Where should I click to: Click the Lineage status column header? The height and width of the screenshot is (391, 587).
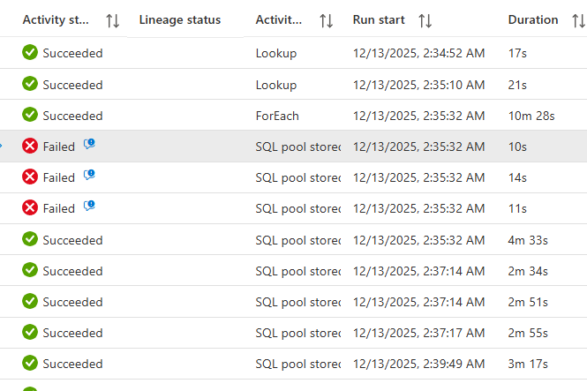[180, 20]
